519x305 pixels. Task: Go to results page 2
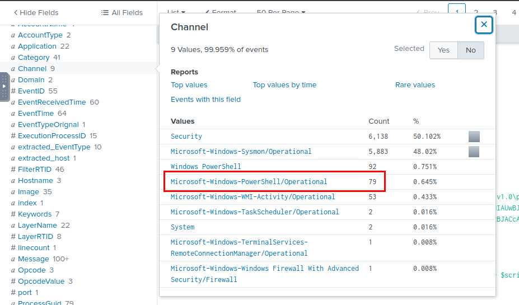[x=476, y=12]
